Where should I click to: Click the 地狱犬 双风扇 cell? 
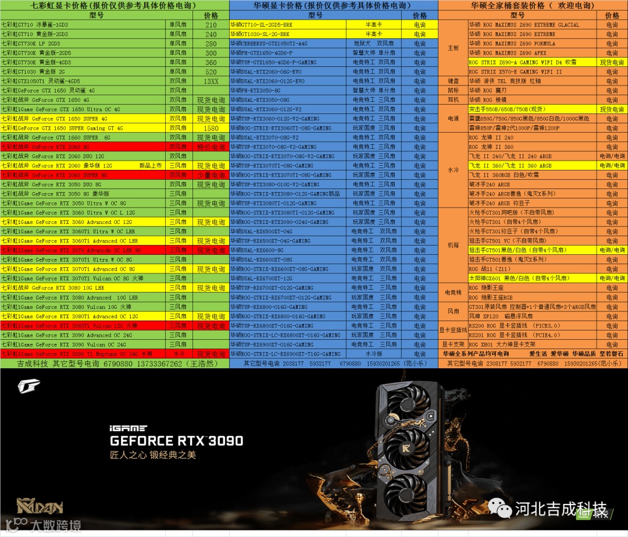tap(374, 44)
